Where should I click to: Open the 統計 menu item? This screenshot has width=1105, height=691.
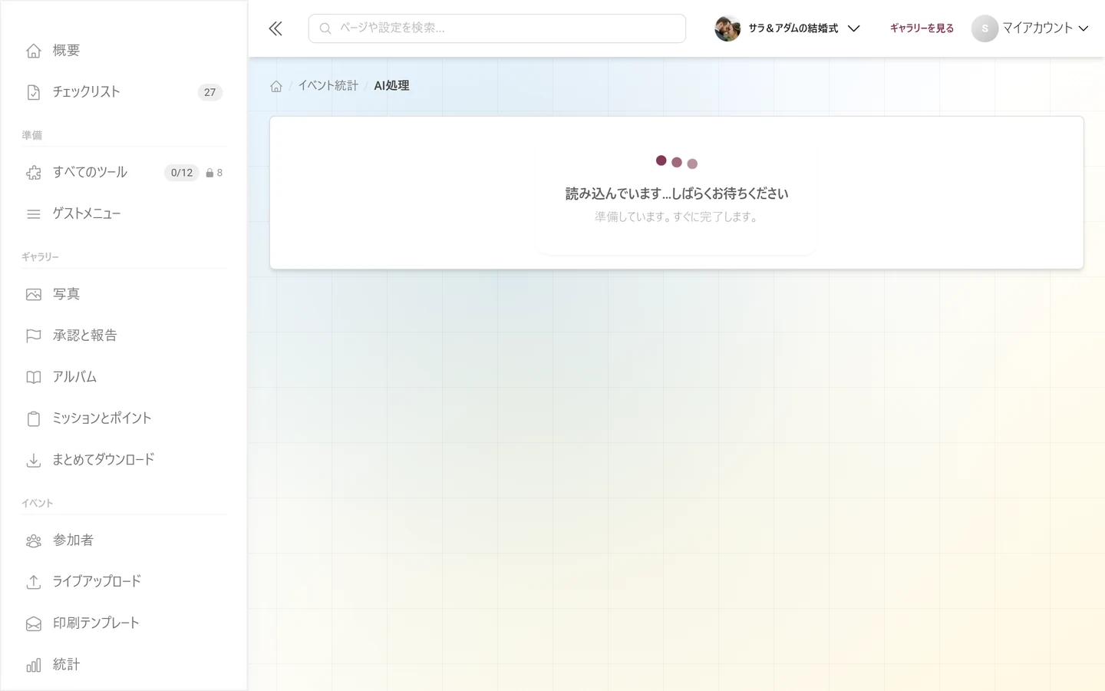pos(124,665)
